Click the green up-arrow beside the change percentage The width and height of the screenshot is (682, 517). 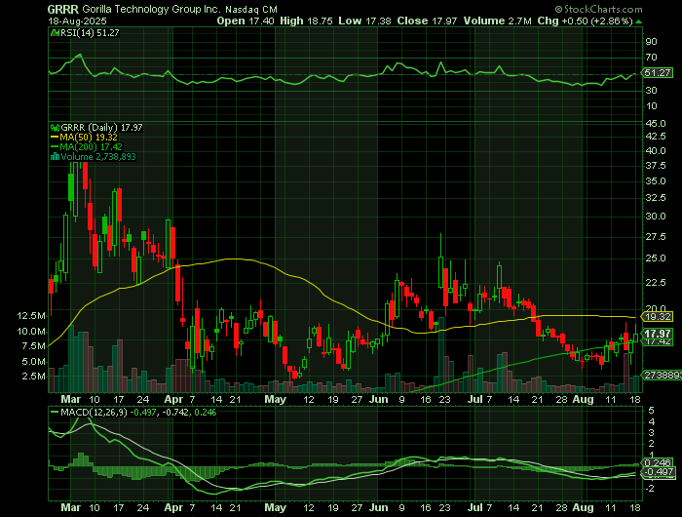pos(638,21)
